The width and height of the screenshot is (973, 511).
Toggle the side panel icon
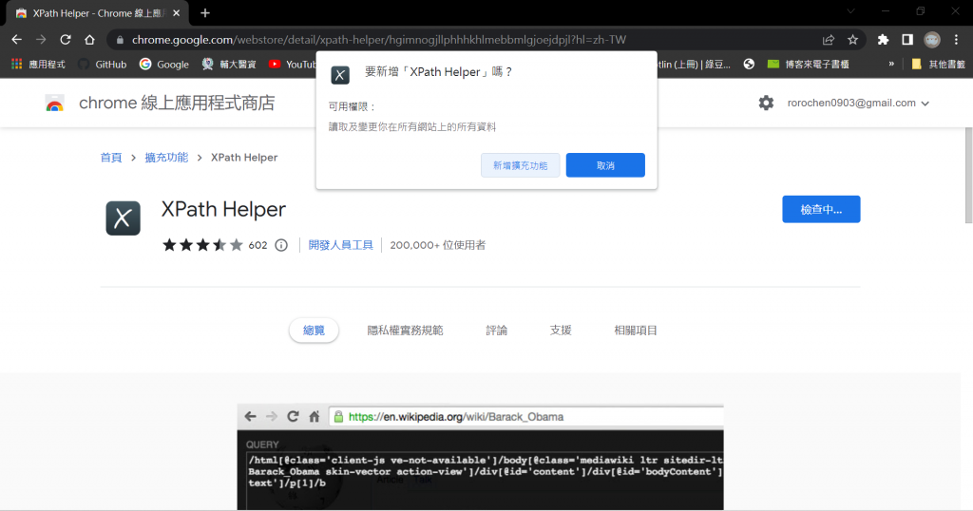pos(907,40)
